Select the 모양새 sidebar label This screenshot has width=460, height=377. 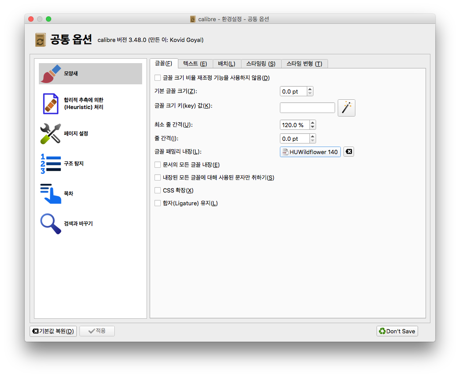pos(71,74)
